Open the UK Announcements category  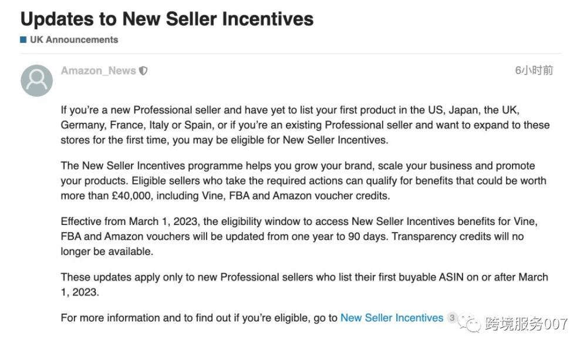[x=73, y=40]
